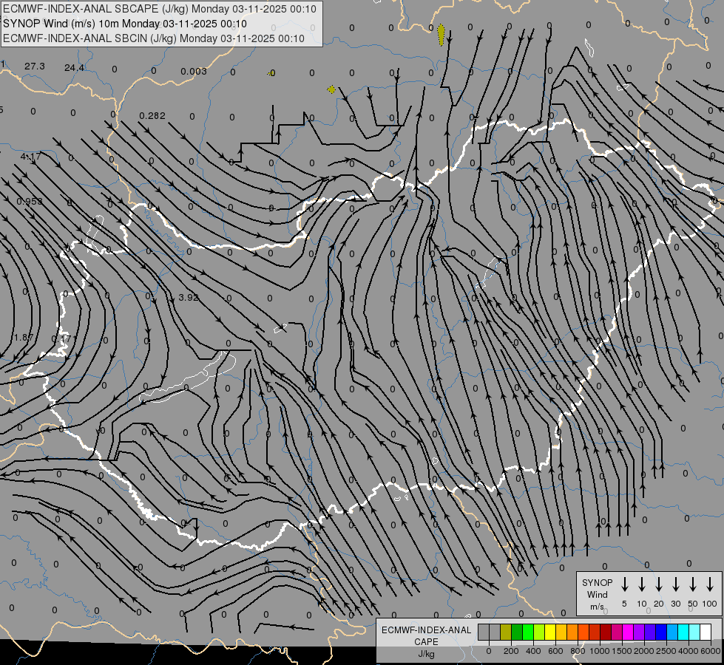The image size is (724, 665).
Task: Click the white swatch at CAPE legend end
Action: [706, 632]
